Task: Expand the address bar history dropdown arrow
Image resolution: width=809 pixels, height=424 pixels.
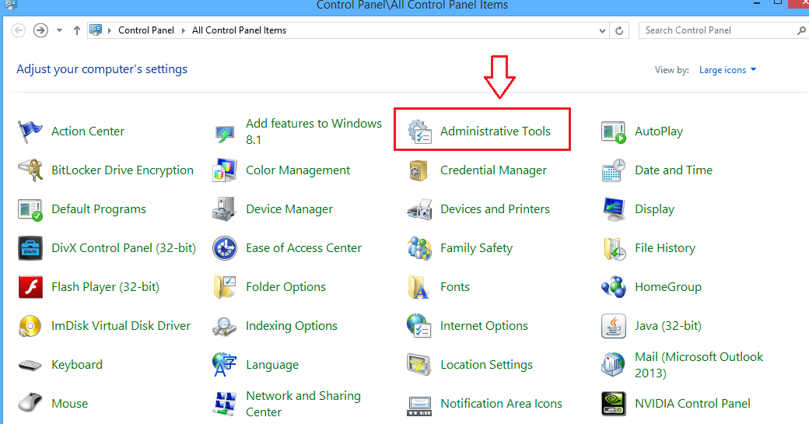Action: tap(602, 31)
